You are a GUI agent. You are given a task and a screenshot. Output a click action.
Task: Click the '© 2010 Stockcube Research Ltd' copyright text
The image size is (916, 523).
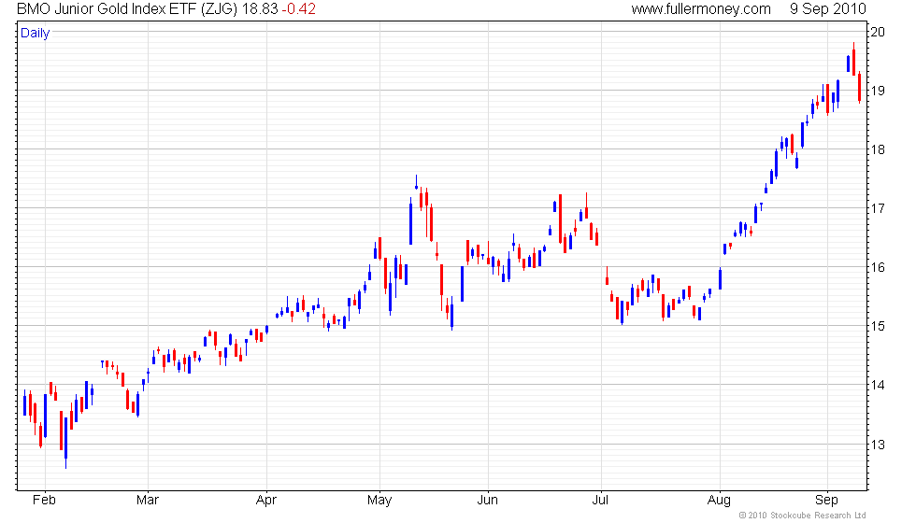[803, 516]
